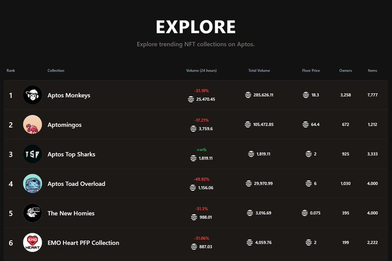The width and height of the screenshot is (392, 261).
Task: Click Aptos icon beside 887.03 volume
Action: tap(194, 247)
